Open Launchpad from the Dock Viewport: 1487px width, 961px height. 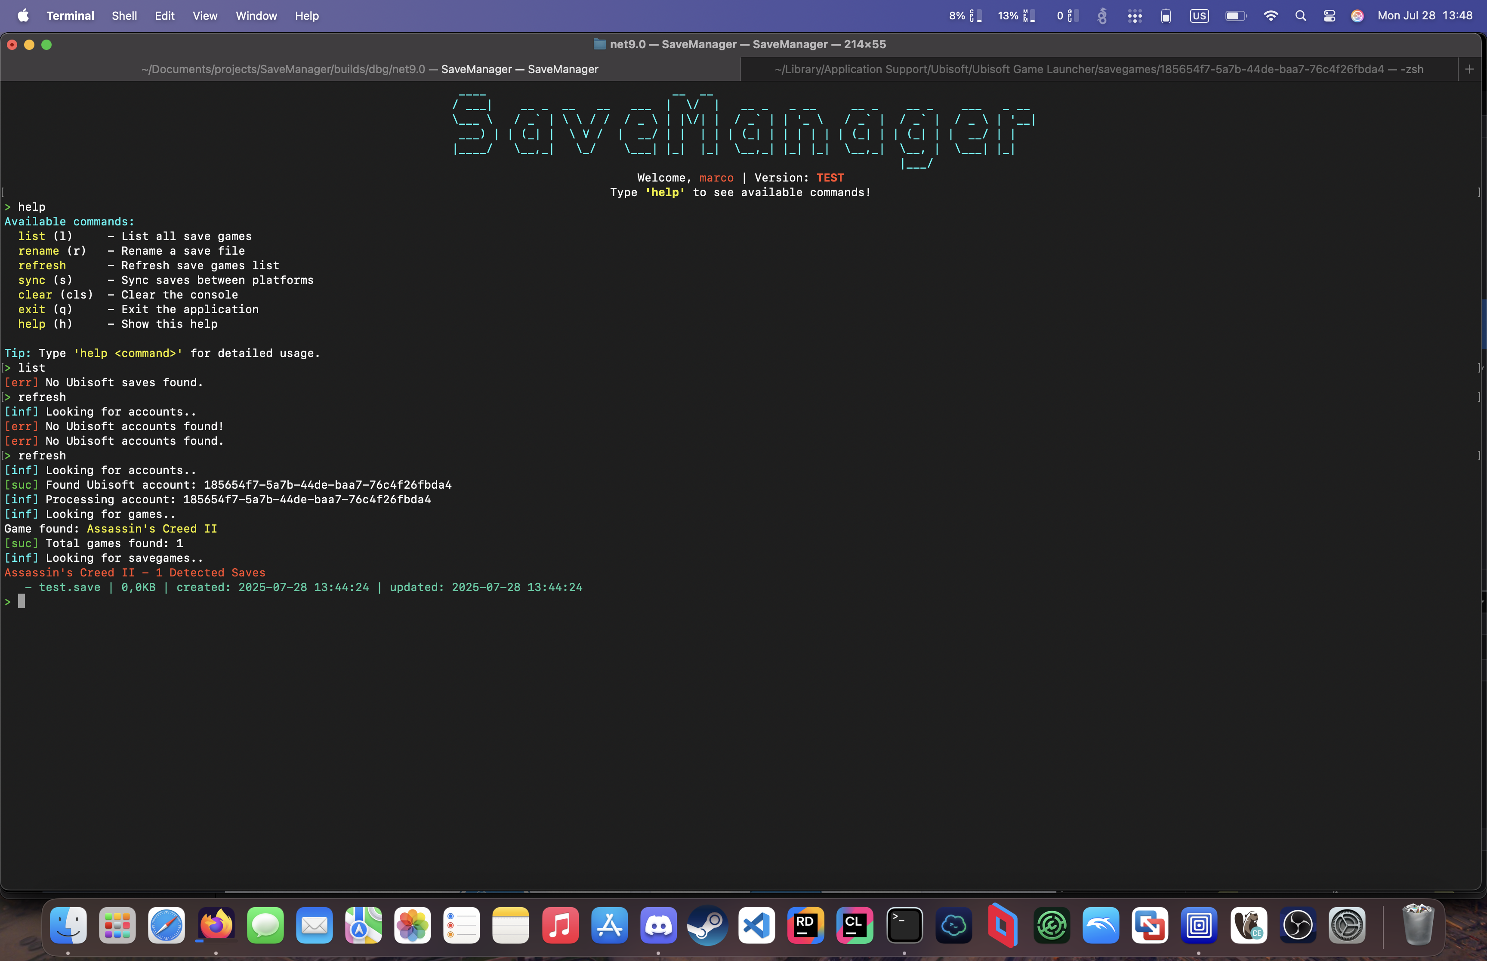[117, 925]
